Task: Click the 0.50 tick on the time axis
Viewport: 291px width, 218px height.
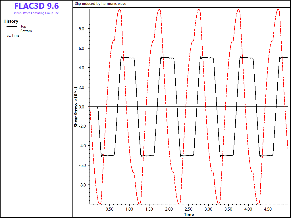Action: [109, 209]
